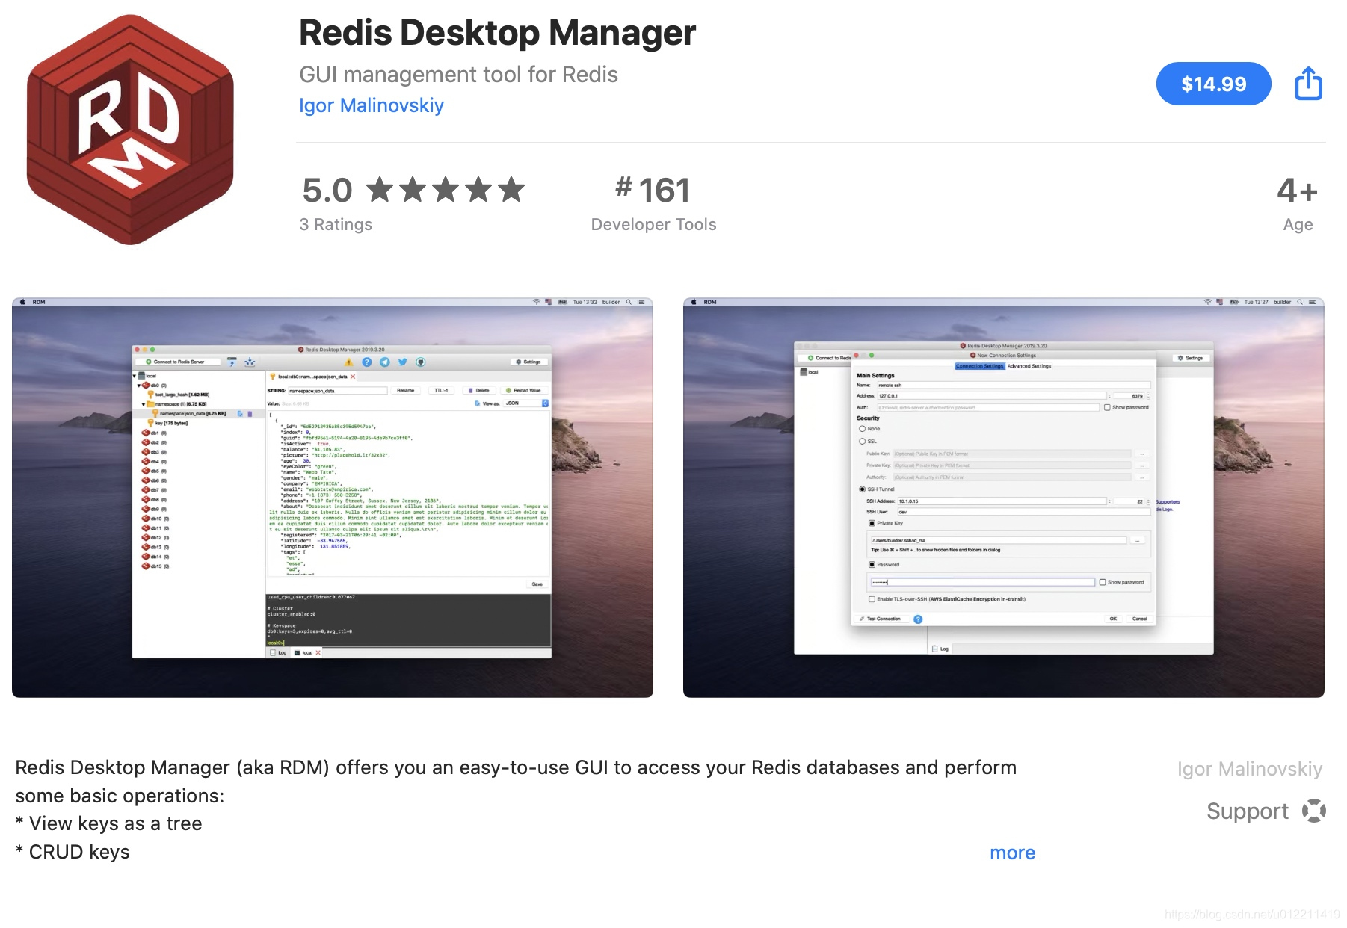The height and width of the screenshot is (928, 1347).
Task: Open the Support link
Action: [1247, 811]
